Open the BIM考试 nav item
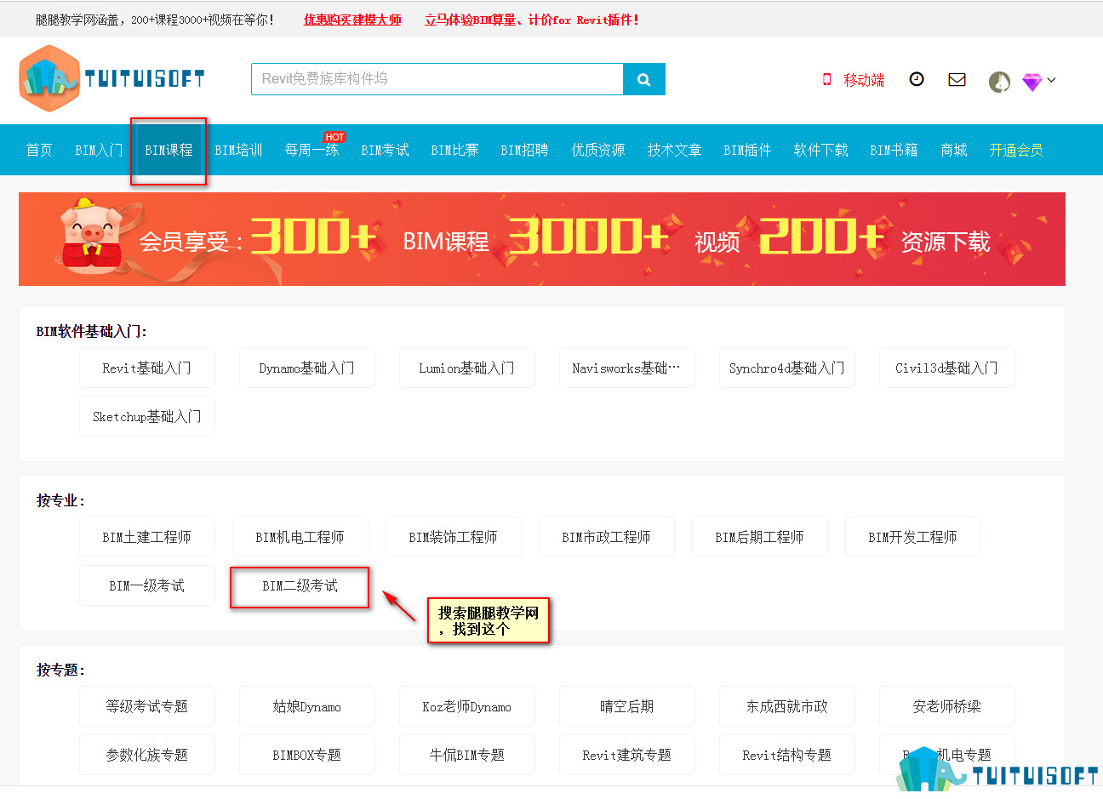 click(x=385, y=150)
